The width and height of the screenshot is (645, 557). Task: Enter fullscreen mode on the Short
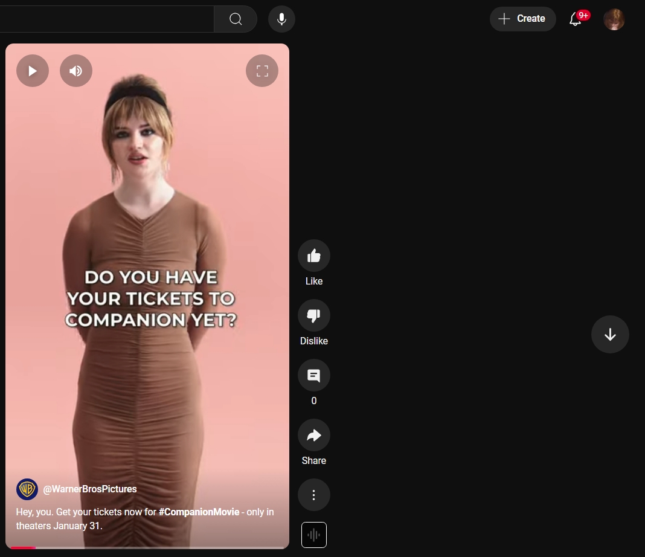(x=262, y=71)
